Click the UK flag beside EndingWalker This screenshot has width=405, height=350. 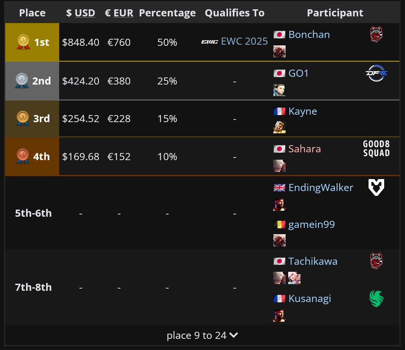click(x=279, y=188)
